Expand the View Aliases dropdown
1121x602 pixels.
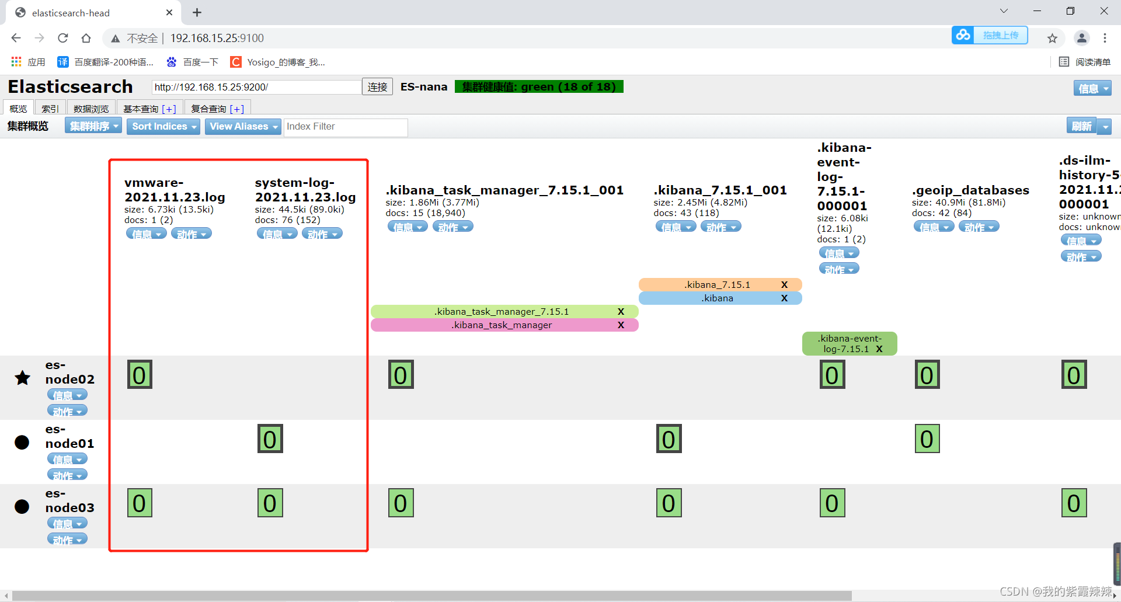tap(243, 126)
